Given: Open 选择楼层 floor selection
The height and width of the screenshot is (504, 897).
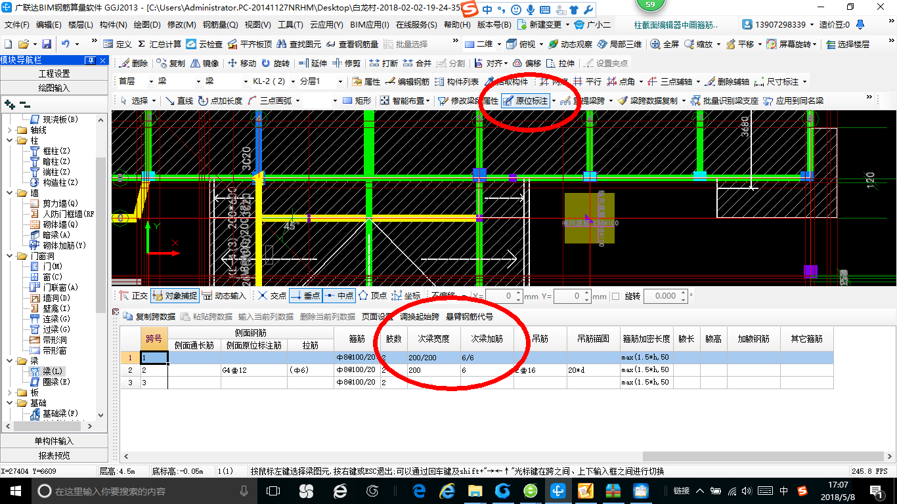Looking at the screenshot, I should tap(848, 44).
